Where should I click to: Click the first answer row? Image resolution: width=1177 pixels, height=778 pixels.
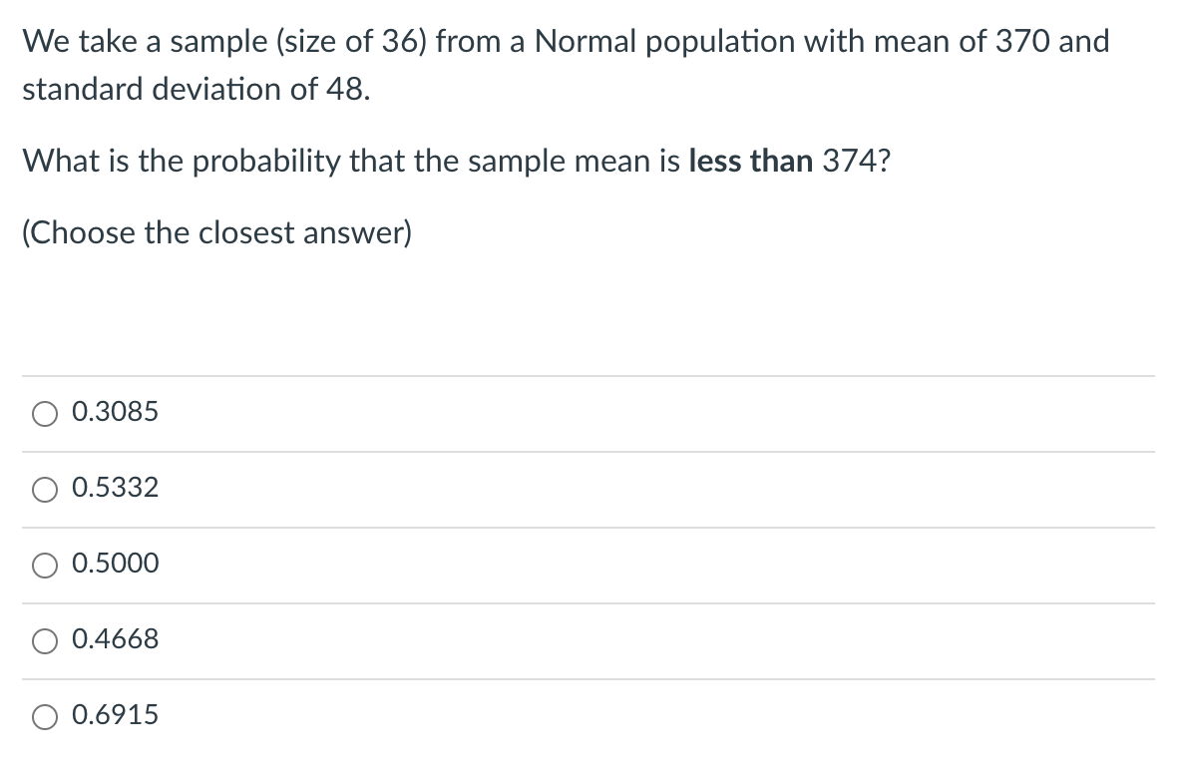click(x=588, y=412)
